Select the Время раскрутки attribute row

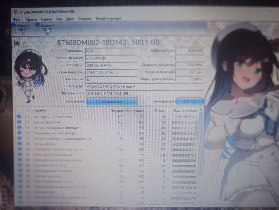107,122
